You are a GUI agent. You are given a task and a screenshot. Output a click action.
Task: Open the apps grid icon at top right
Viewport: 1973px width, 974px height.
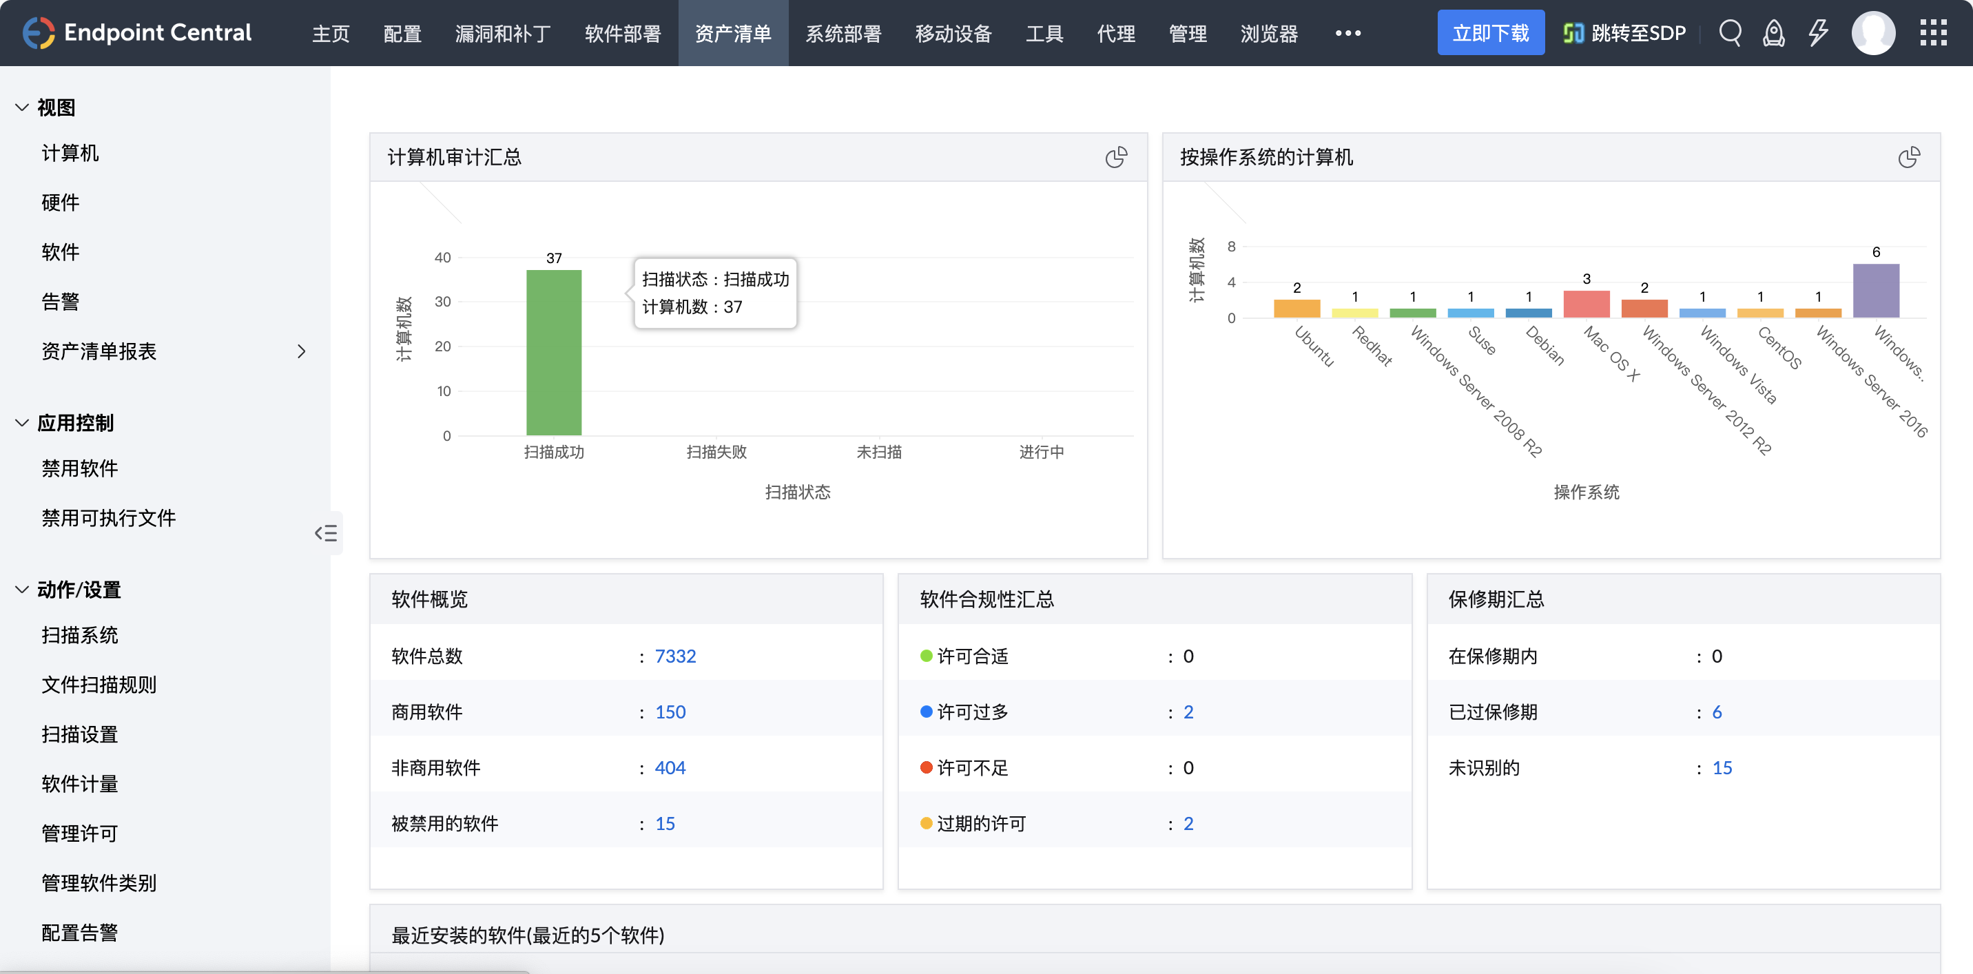pos(1933,33)
